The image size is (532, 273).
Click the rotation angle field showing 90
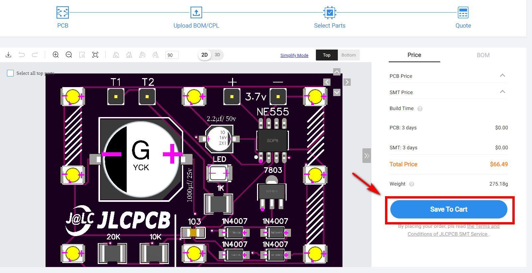pos(172,55)
